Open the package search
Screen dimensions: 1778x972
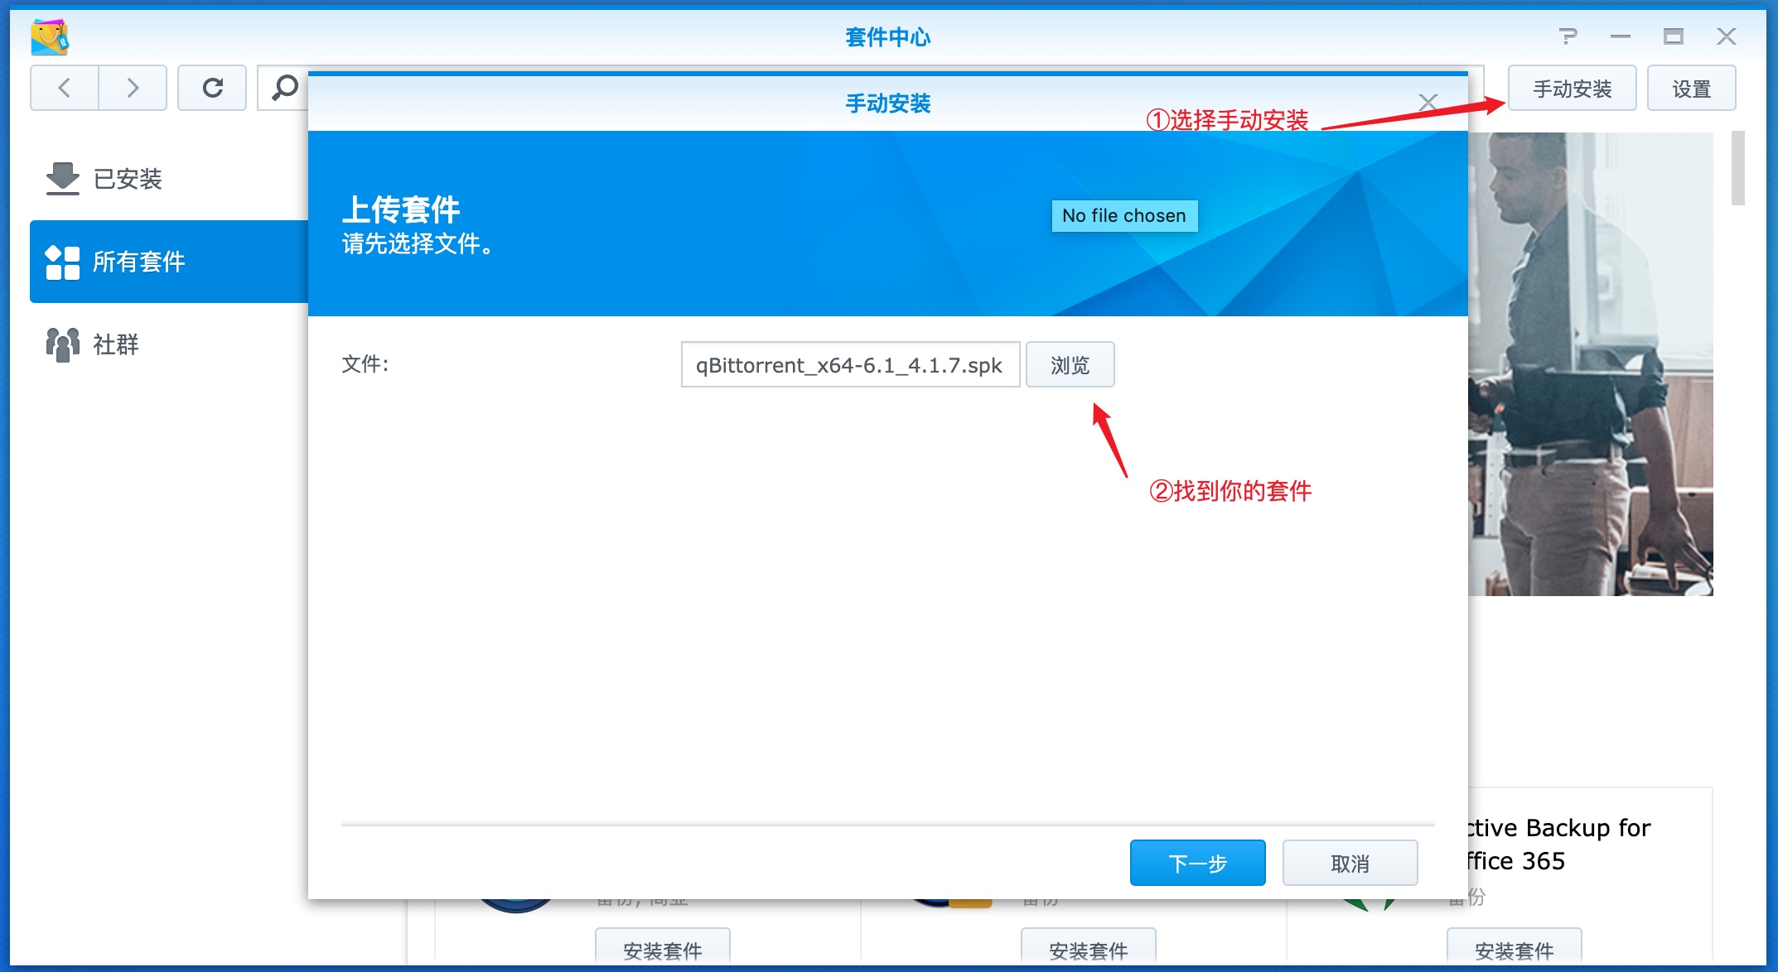284,87
